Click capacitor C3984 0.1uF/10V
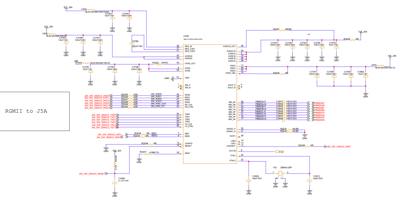Image resolution: width=399 pixels, height=205 pixels. point(121,181)
